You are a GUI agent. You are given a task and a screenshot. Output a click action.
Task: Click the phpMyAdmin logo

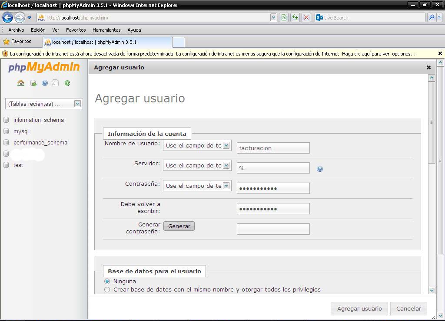(44, 67)
